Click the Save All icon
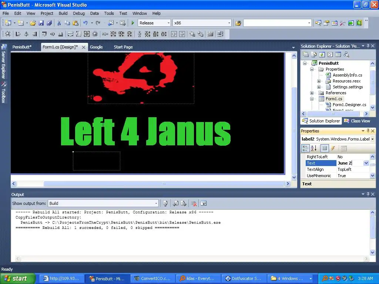This screenshot has height=284, width=379. click(x=49, y=23)
